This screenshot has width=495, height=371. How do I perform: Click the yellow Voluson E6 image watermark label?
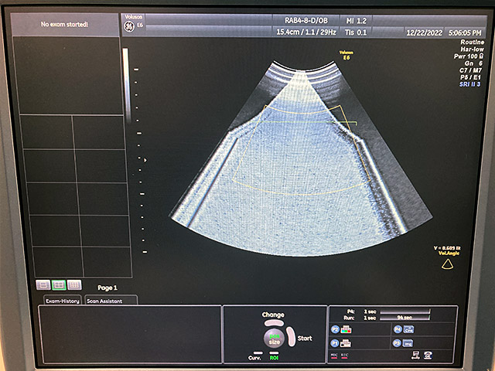[x=346, y=55]
